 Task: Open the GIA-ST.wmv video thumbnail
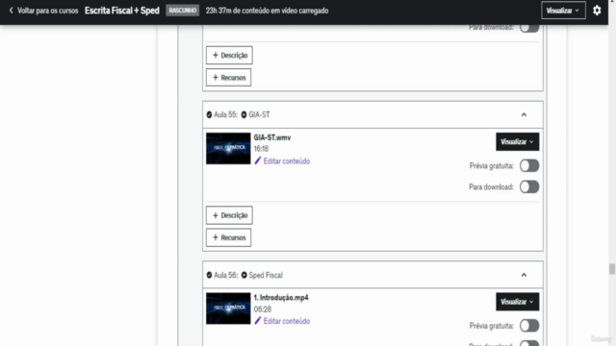pyautogui.click(x=228, y=148)
